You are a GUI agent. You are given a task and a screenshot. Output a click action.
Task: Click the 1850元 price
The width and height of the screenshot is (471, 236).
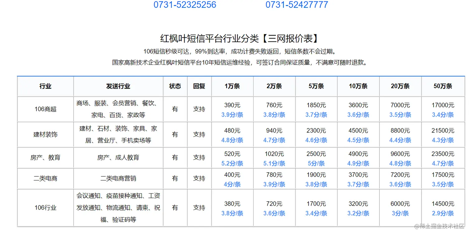click(x=316, y=105)
